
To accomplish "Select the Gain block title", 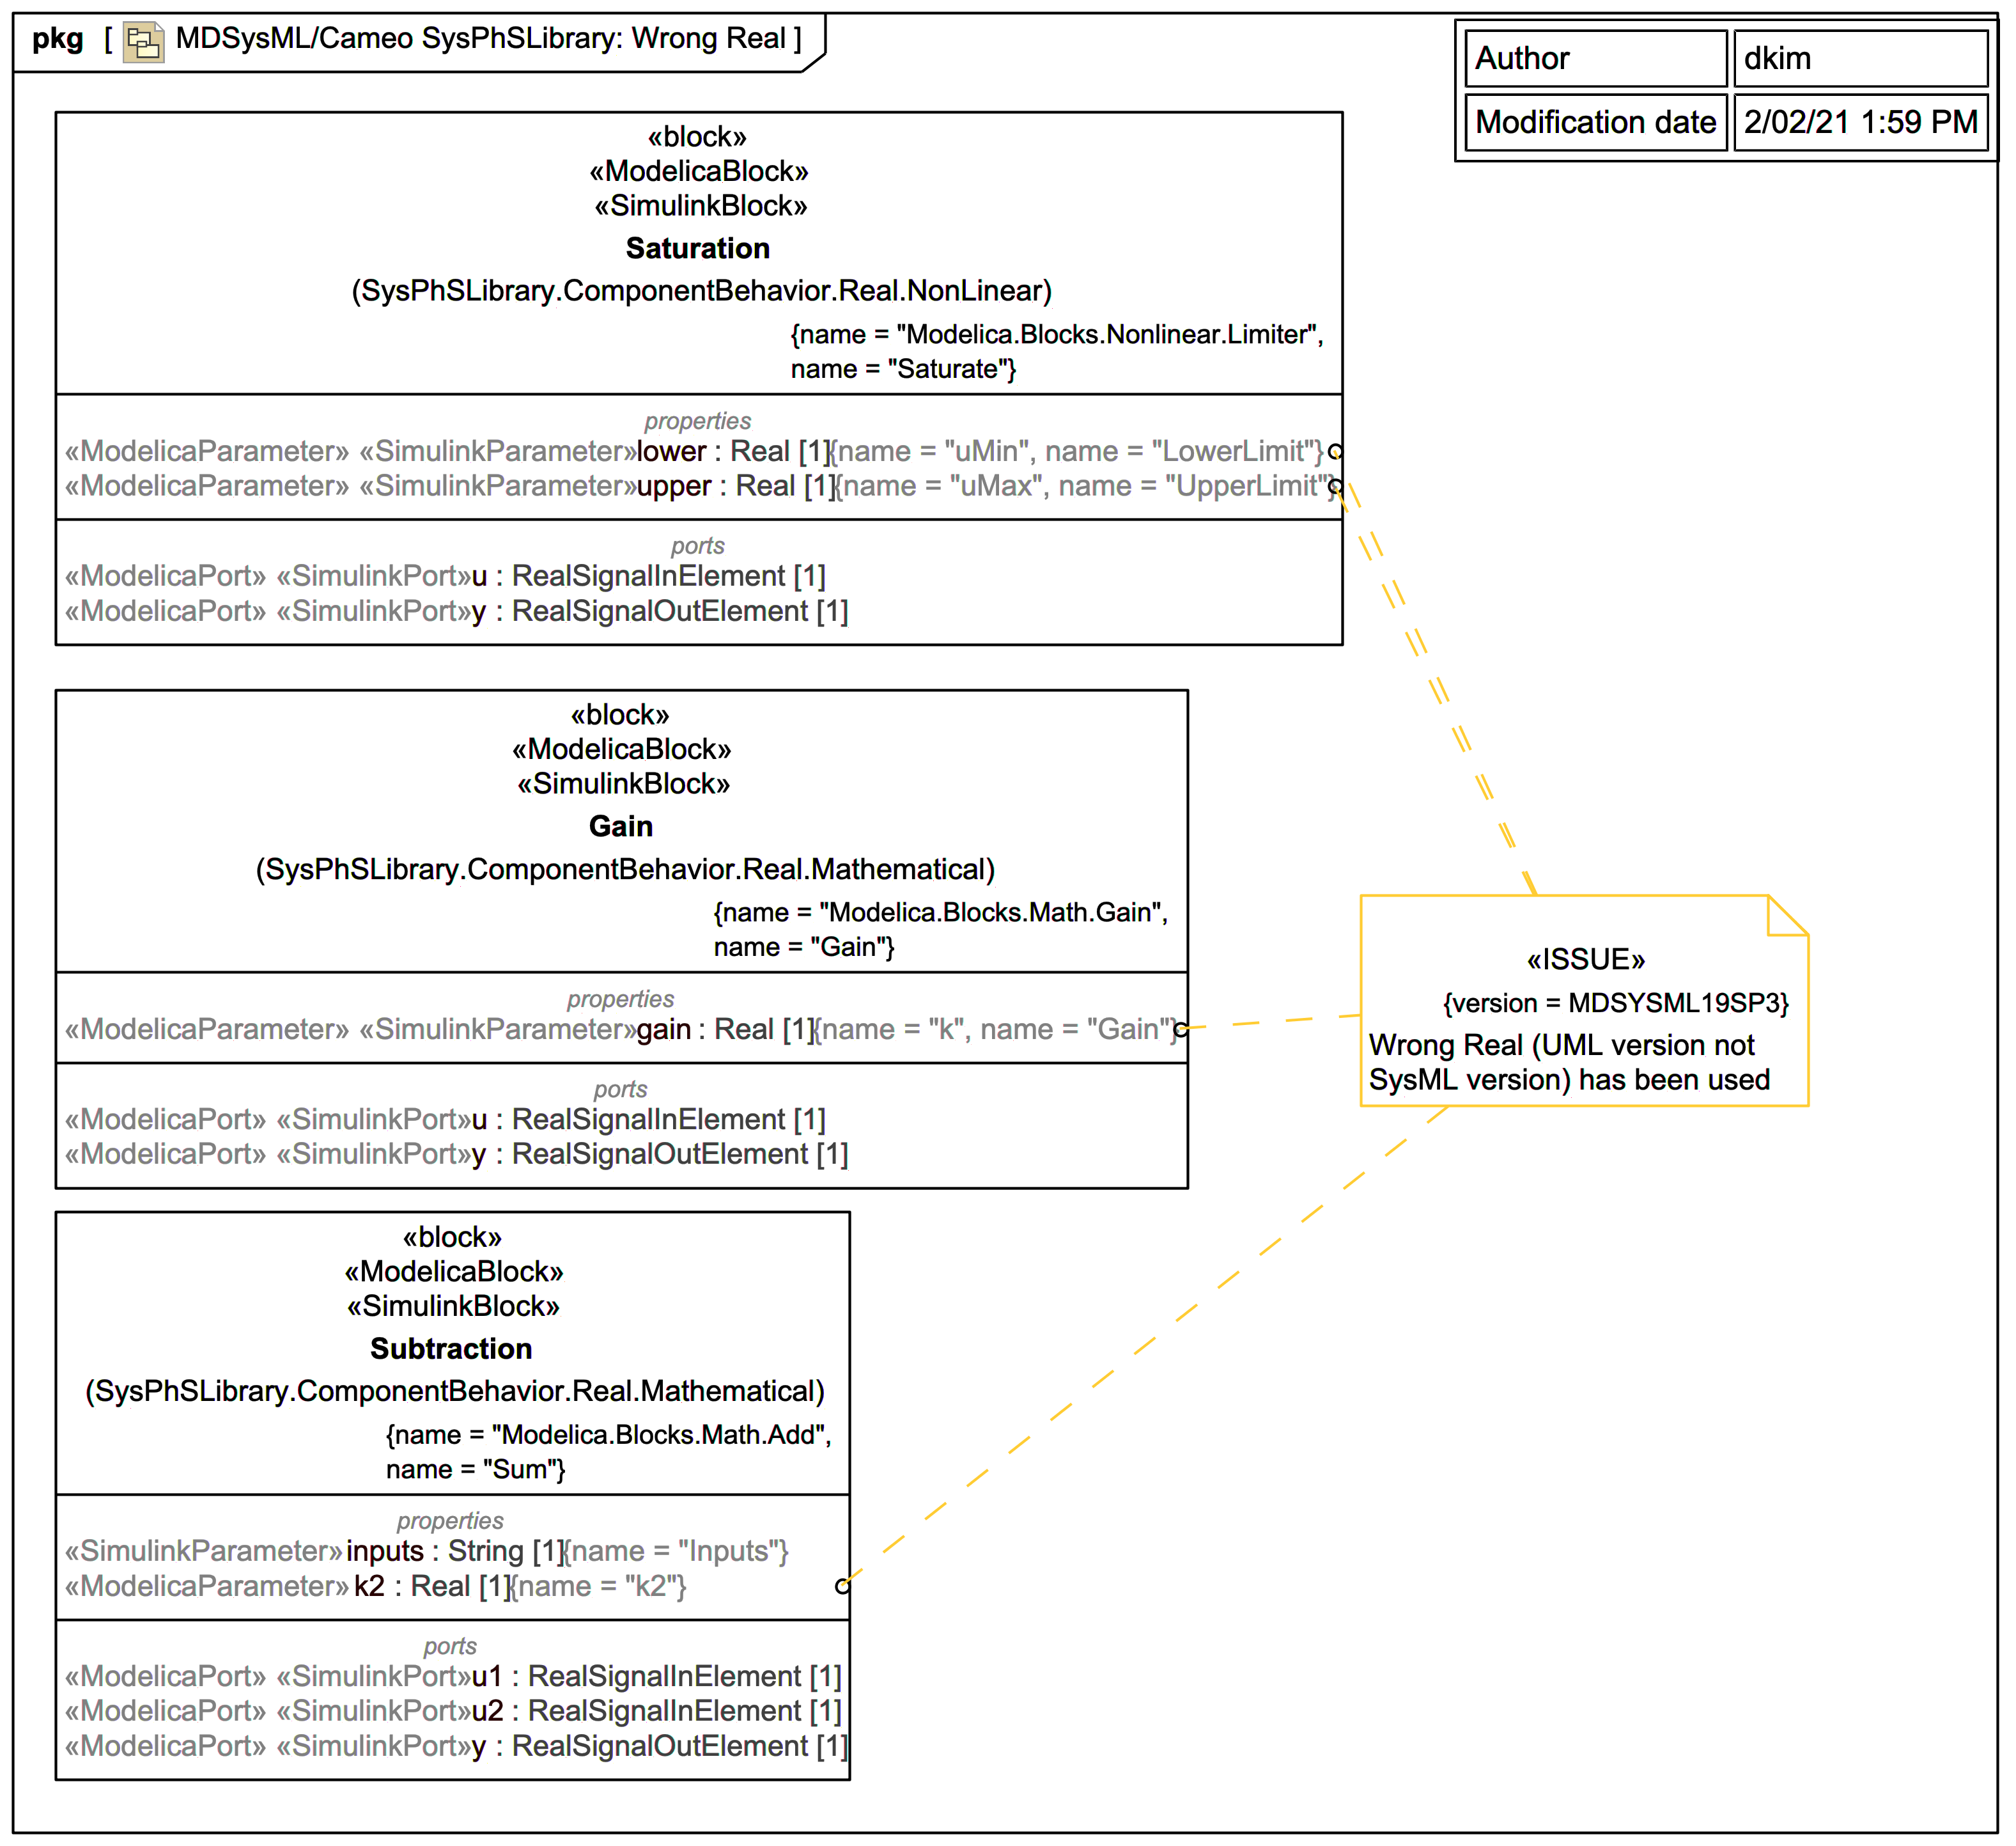I will click(x=620, y=826).
